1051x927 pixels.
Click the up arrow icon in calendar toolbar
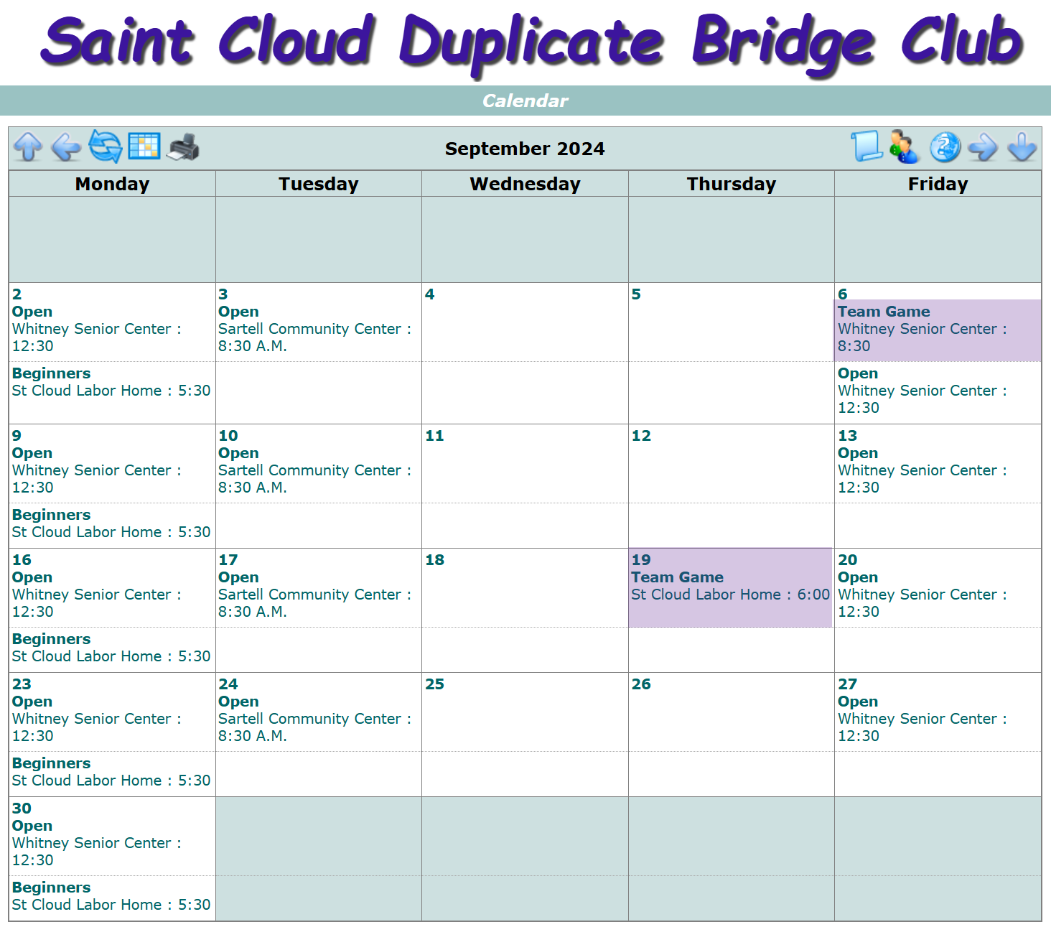tap(28, 146)
